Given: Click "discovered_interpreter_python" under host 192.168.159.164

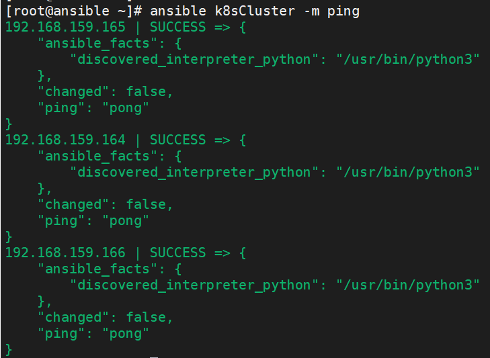Looking at the screenshot, I should tap(194, 172).
